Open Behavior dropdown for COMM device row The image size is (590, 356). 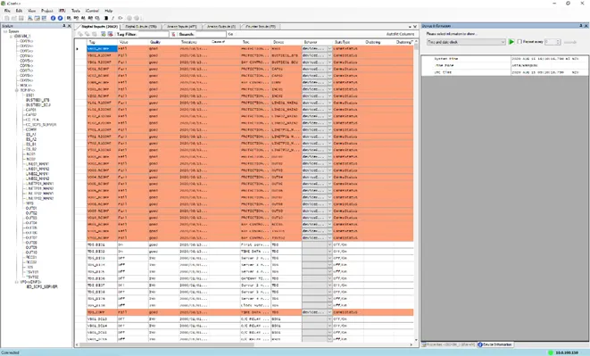click(x=329, y=82)
